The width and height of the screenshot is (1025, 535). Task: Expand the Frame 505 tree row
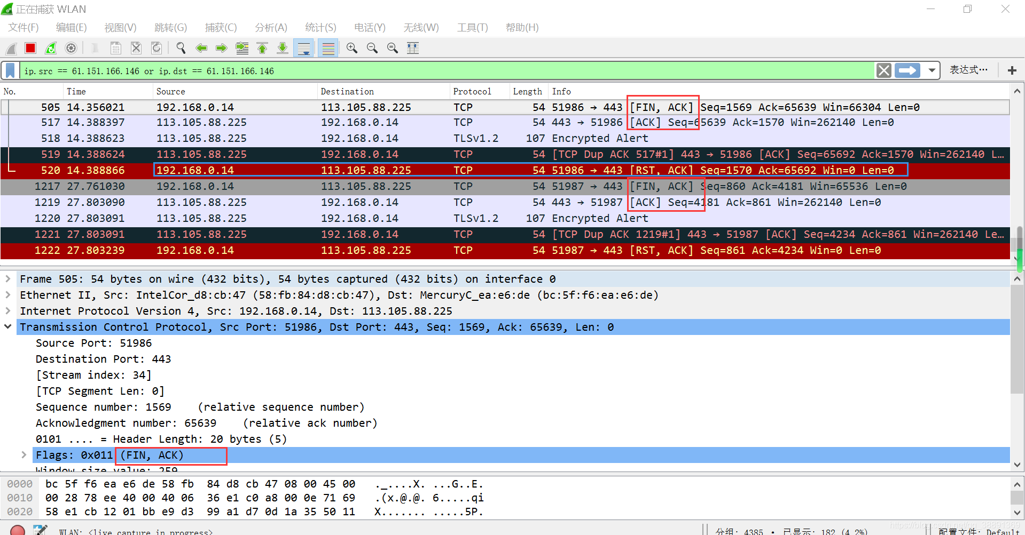point(8,279)
